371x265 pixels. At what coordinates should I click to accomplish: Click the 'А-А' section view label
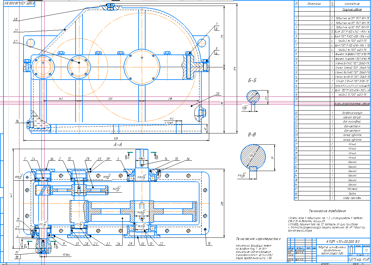(x=118, y=144)
